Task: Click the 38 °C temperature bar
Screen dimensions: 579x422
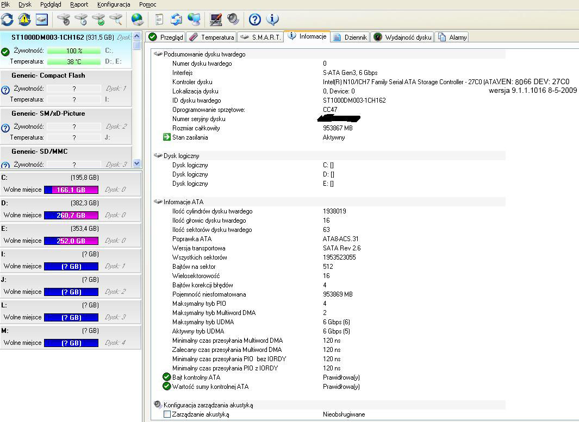Action: [x=74, y=61]
